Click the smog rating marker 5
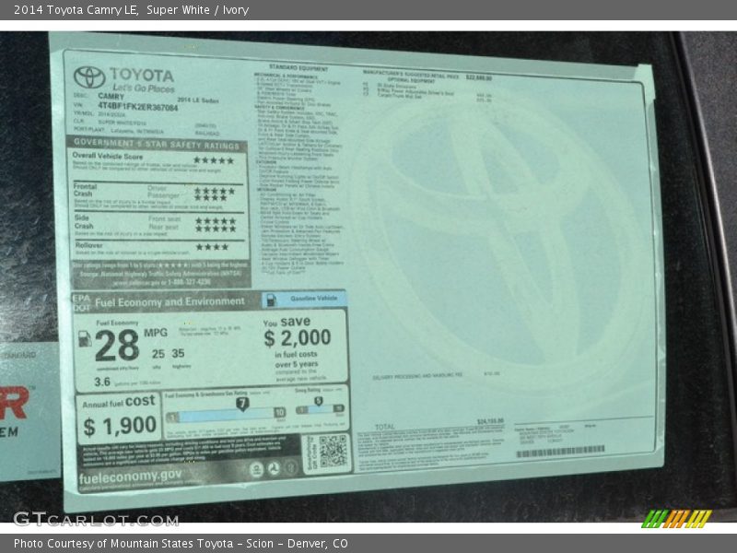Viewport: 737px width, 553px height. 318,401
